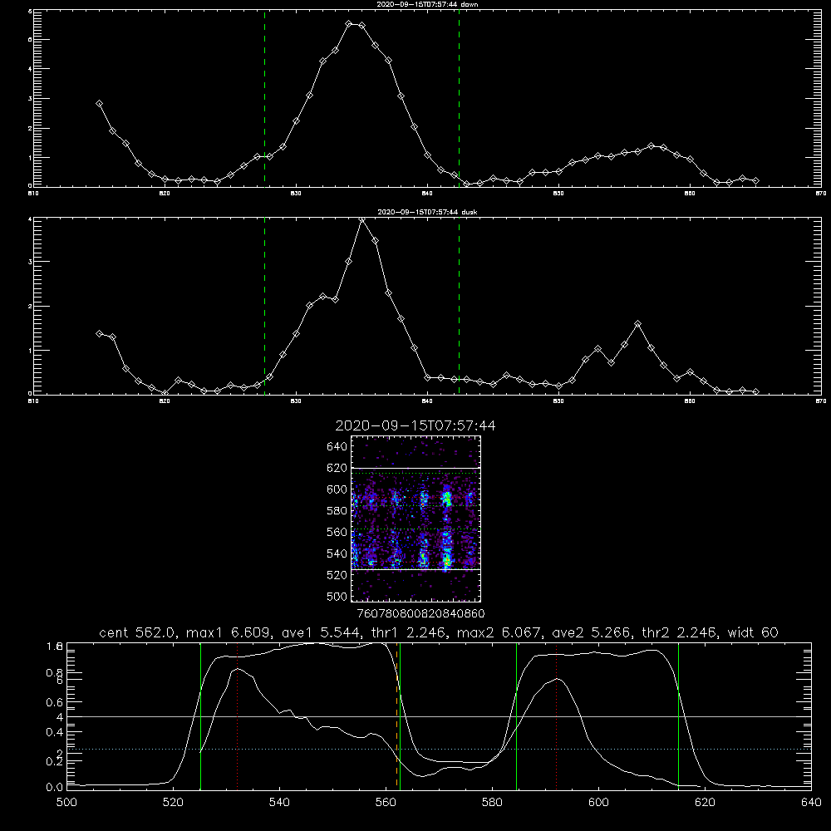831x831 pixels.
Task: Select the "ave2 5.266" value in stats line
Action: click(x=591, y=632)
